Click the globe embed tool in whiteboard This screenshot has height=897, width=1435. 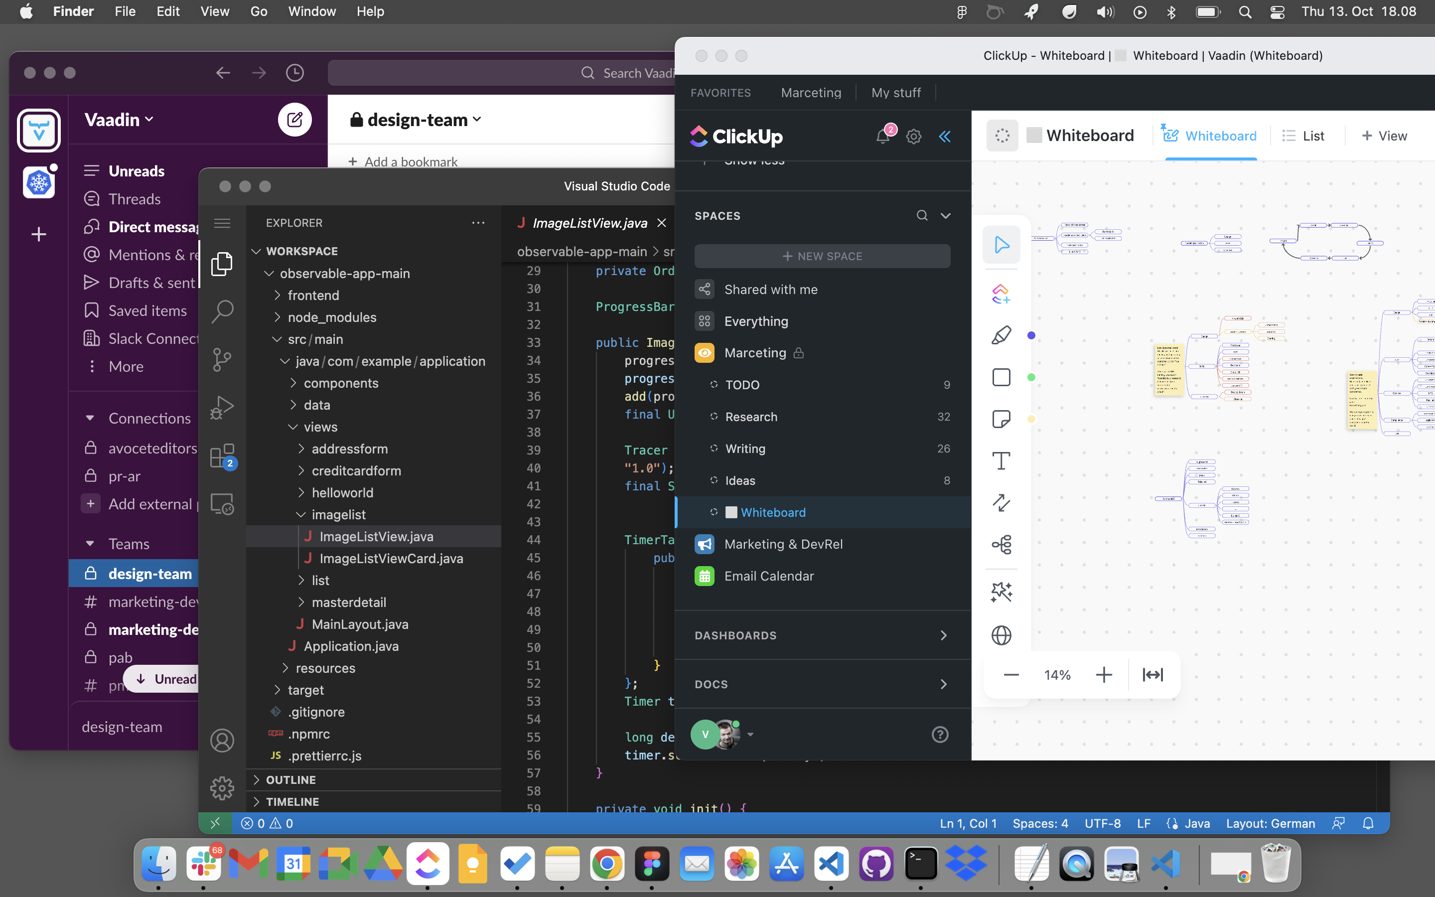1001,635
